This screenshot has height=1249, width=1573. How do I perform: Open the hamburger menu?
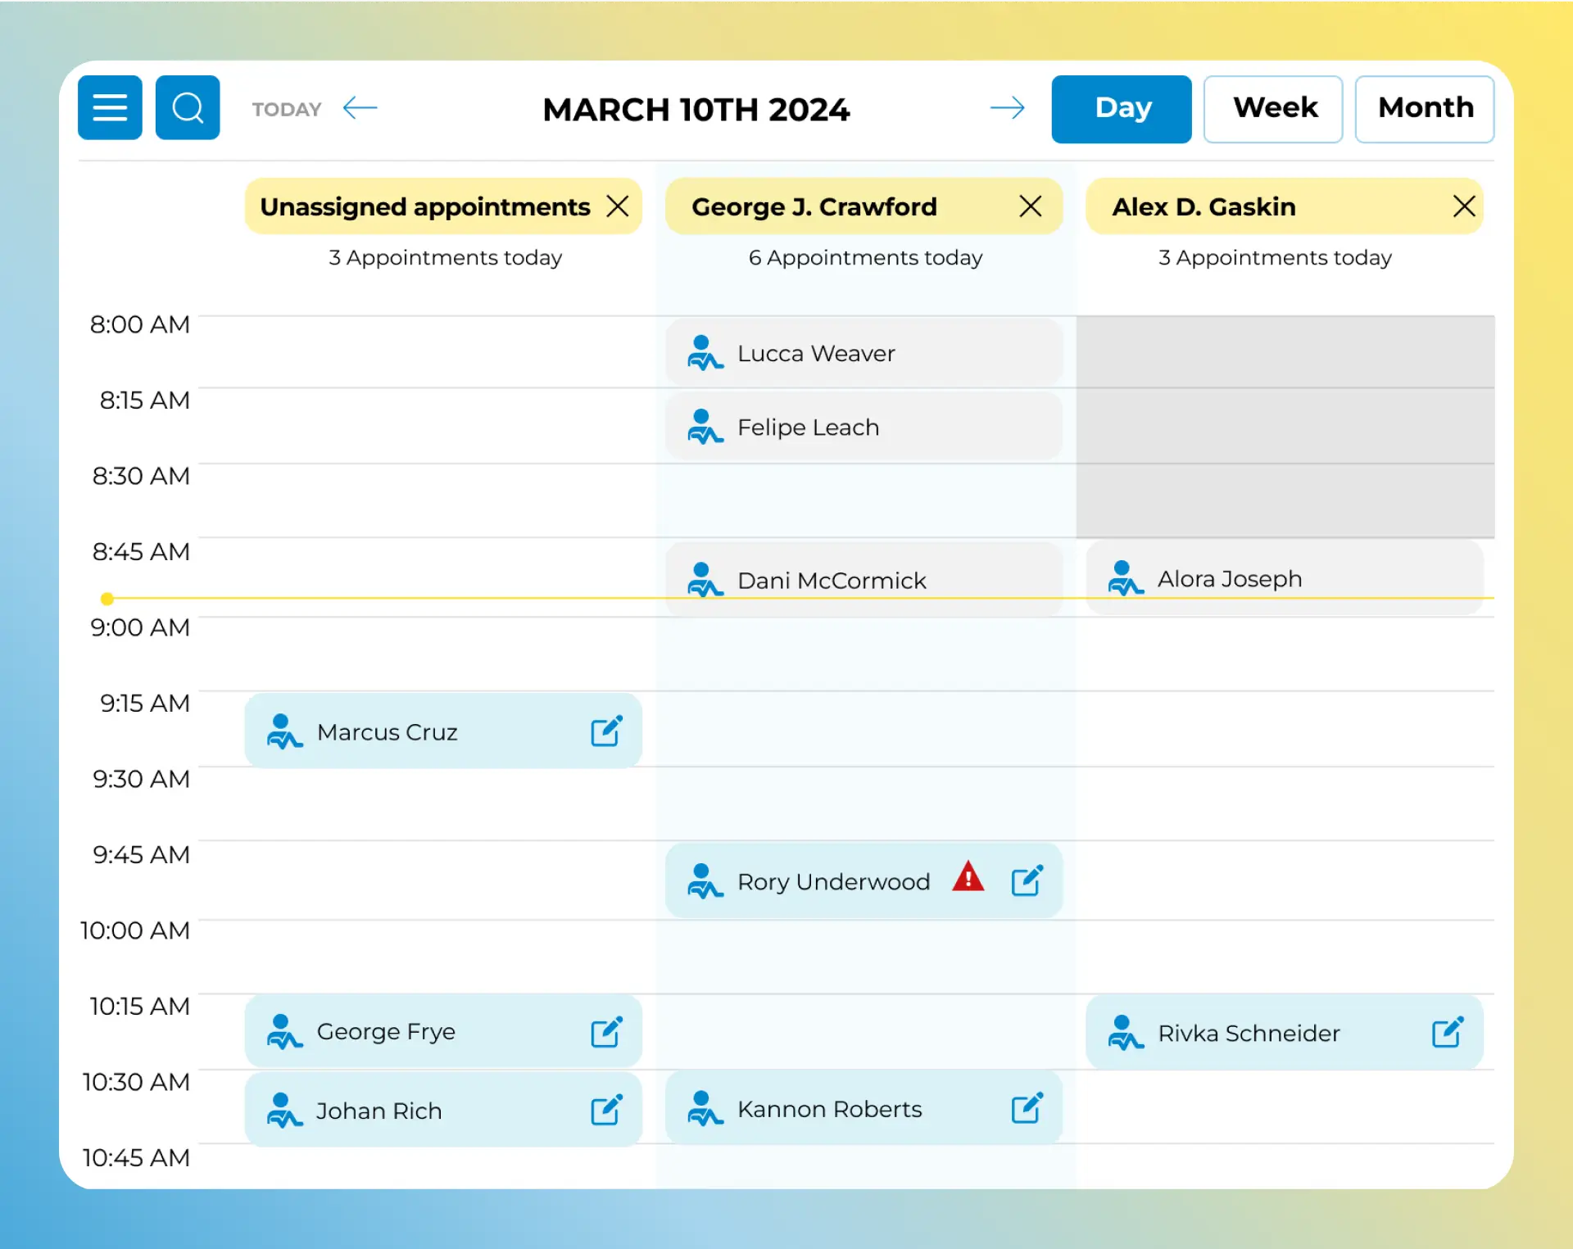110,107
